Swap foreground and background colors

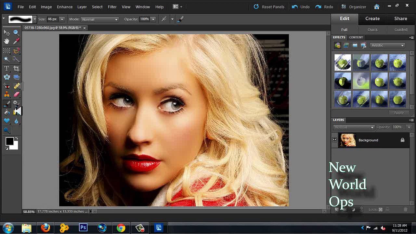(17, 138)
